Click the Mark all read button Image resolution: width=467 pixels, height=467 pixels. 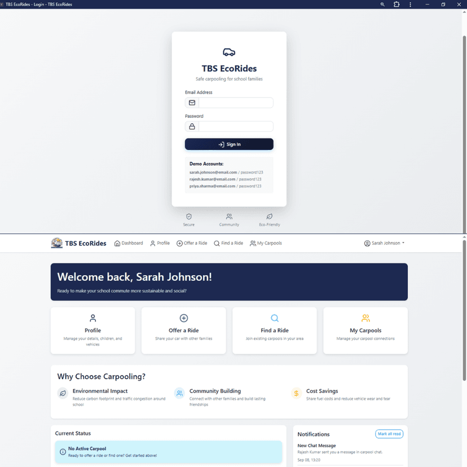[389, 434]
